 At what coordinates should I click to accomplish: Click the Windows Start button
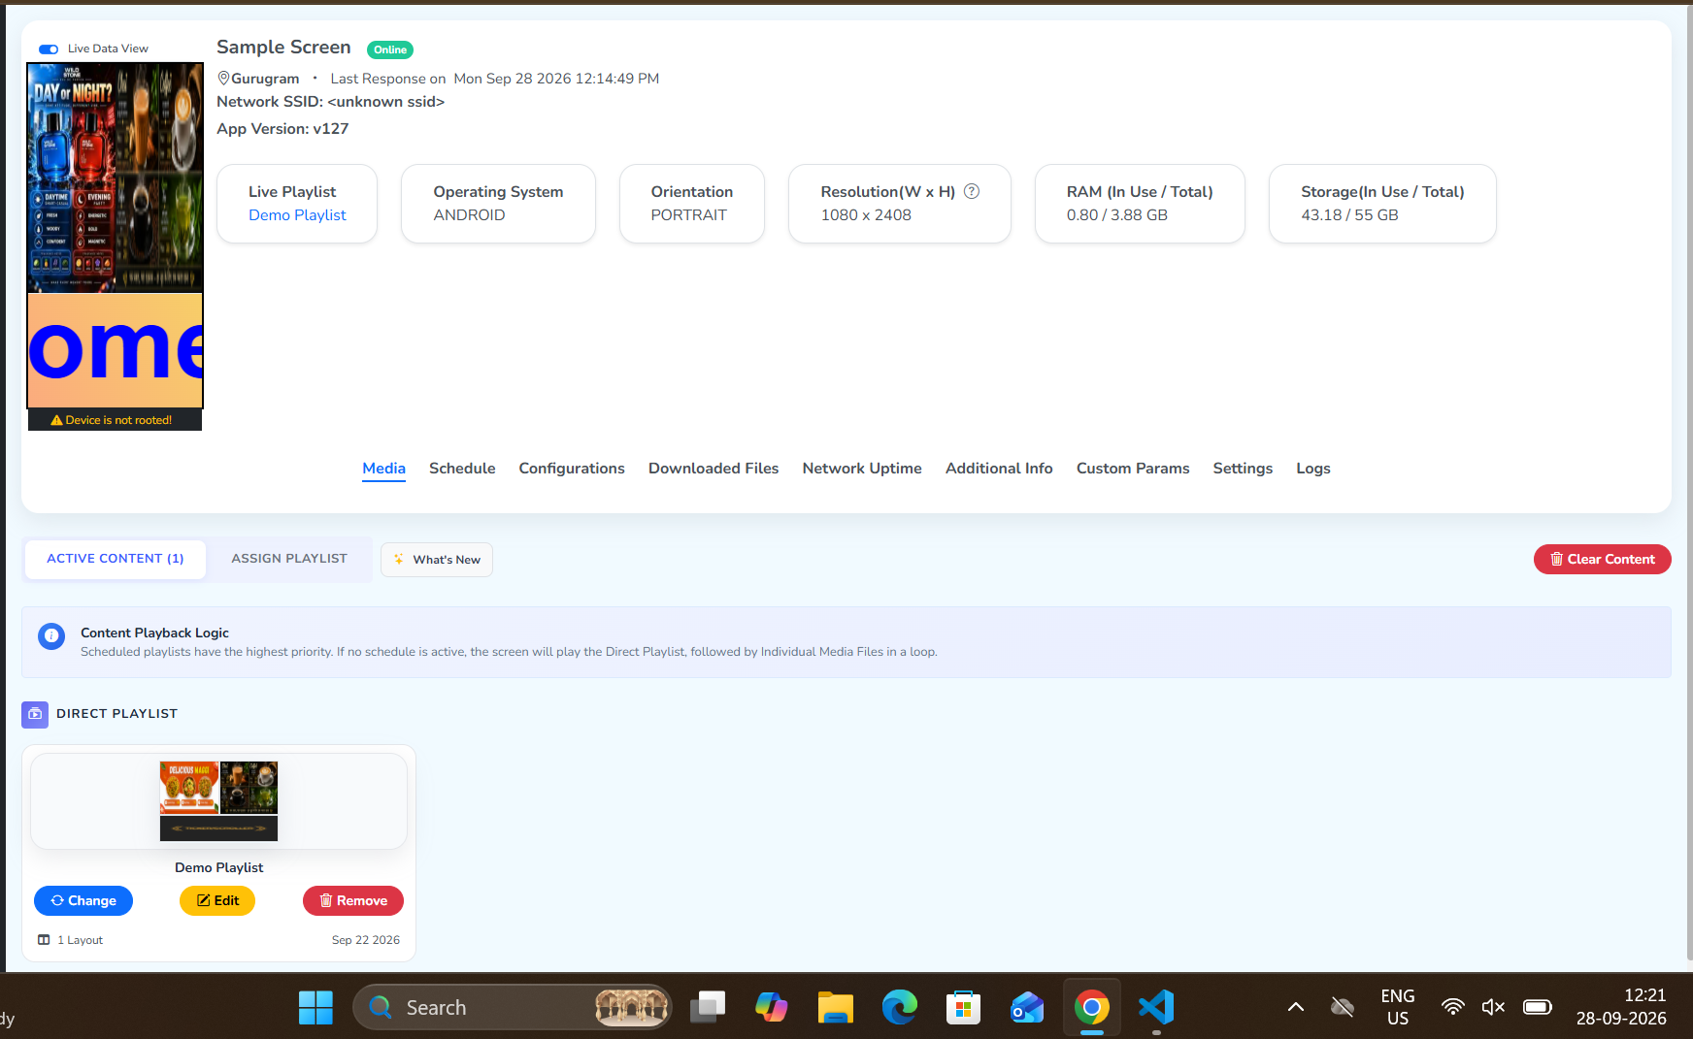pyautogui.click(x=315, y=1008)
